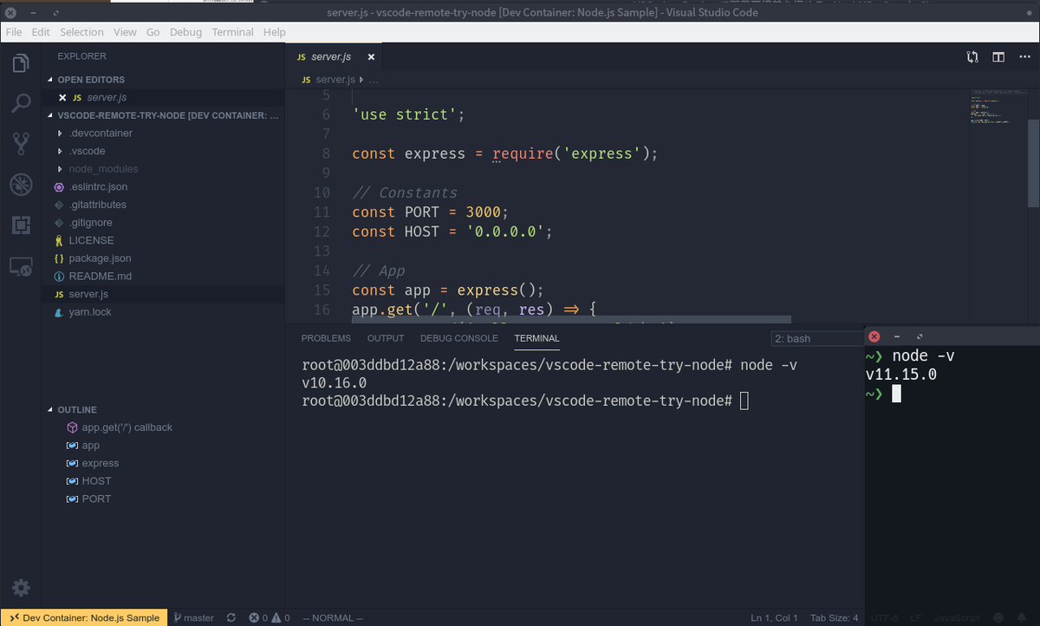Open the Source Control view
Screen dimensions: 1040x626
click(x=21, y=144)
